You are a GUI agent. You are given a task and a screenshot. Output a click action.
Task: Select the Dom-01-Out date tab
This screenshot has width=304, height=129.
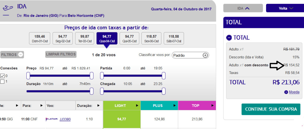pyautogui.click(x=39, y=38)
